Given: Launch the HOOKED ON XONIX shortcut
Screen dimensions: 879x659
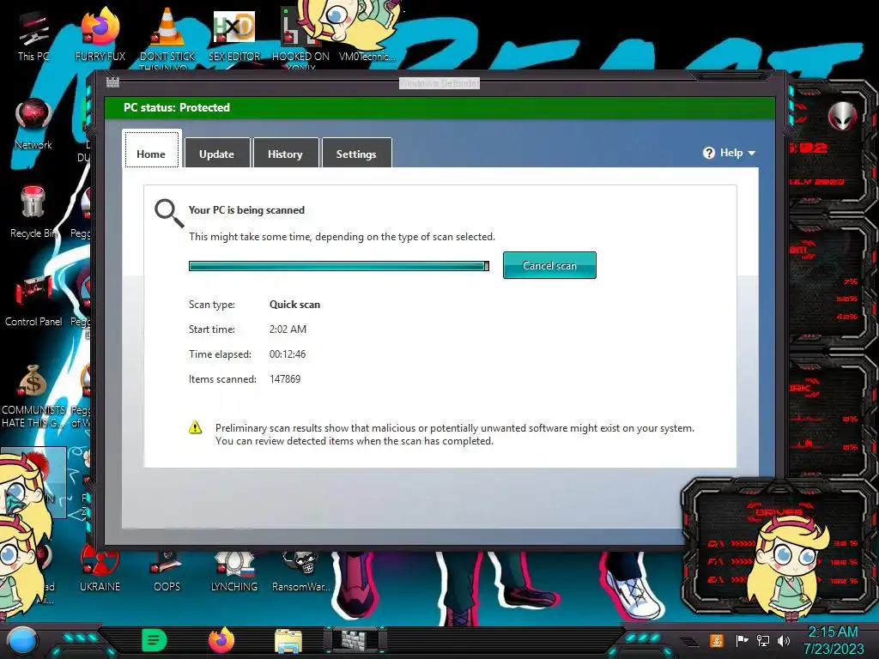Looking at the screenshot, I should coord(300,38).
